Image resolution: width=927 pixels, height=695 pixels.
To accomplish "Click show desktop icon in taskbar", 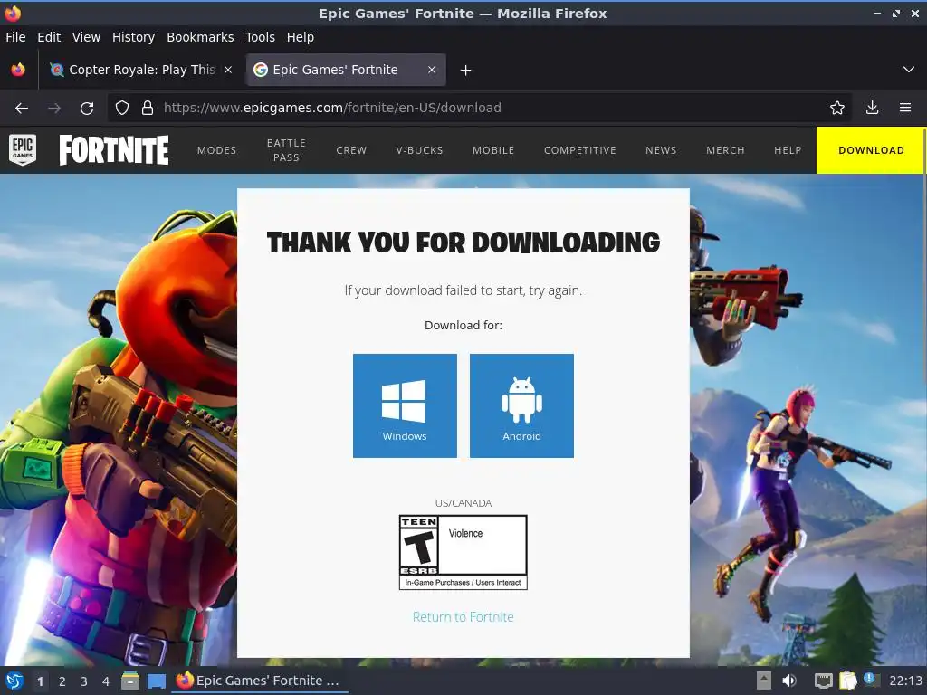I will (x=156, y=681).
